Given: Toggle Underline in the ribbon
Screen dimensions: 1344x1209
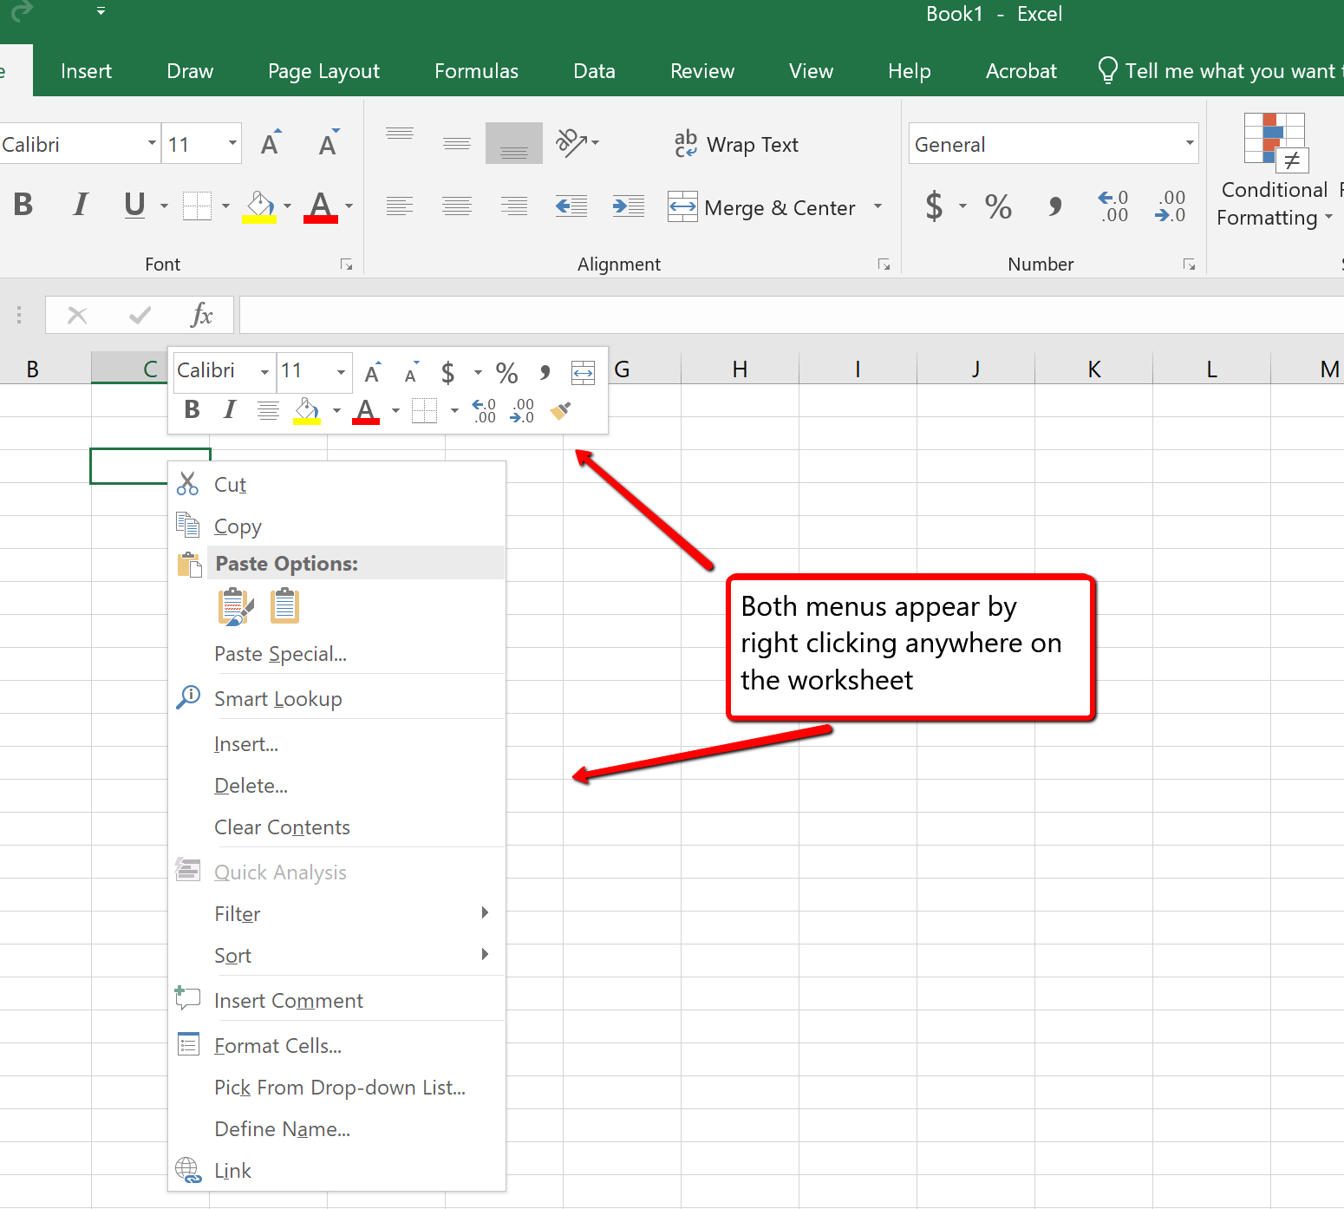Looking at the screenshot, I should click(x=134, y=205).
